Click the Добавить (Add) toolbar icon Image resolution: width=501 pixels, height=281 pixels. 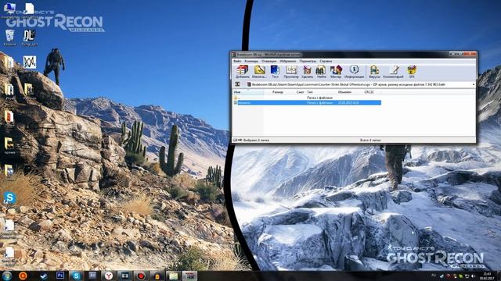coord(242,71)
